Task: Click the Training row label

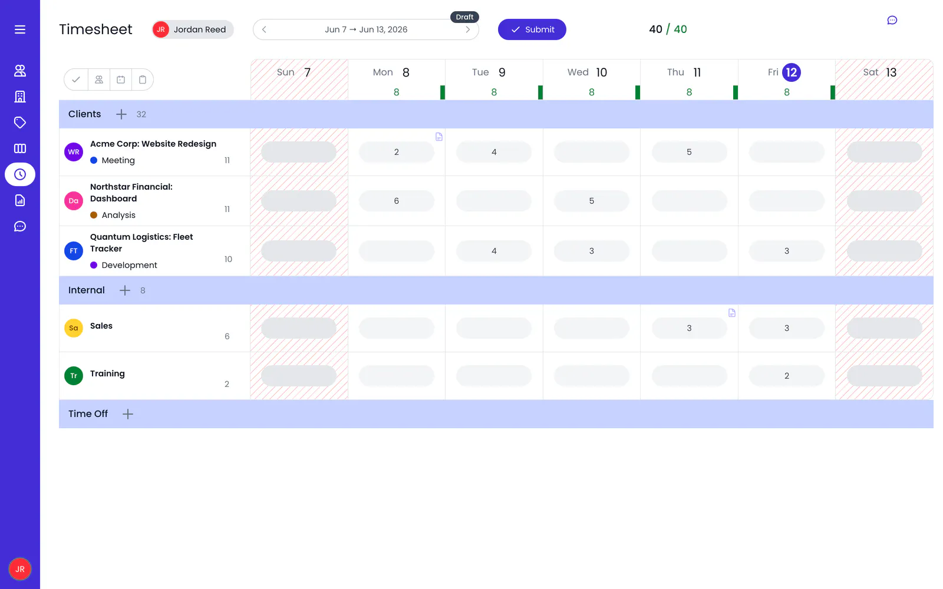Action: (107, 373)
